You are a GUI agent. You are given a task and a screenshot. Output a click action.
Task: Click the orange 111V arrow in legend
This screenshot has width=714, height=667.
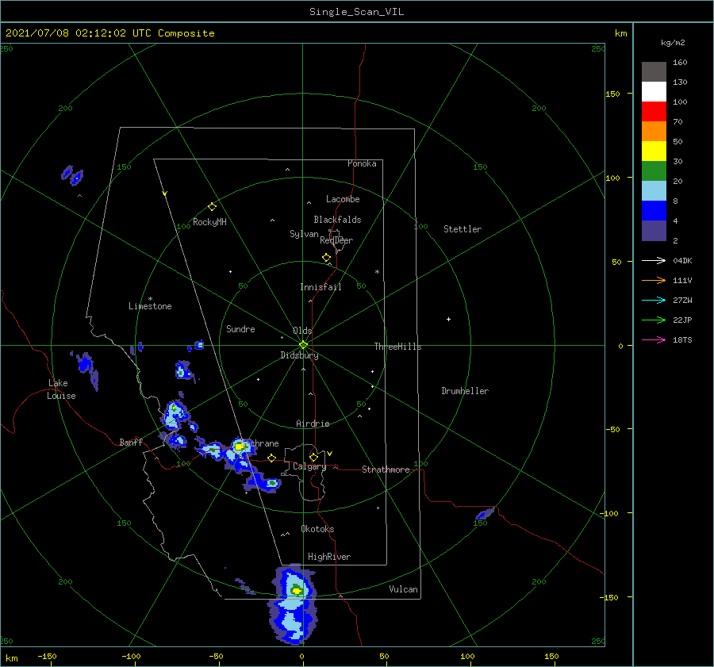click(654, 281)
